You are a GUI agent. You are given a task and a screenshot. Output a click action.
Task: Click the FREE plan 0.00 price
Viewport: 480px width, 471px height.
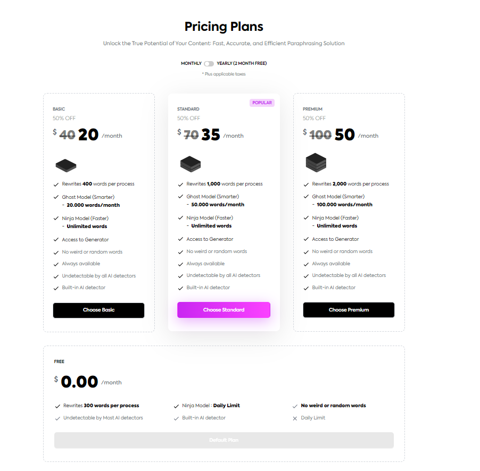pyautogui.click(x=79, y=382)
